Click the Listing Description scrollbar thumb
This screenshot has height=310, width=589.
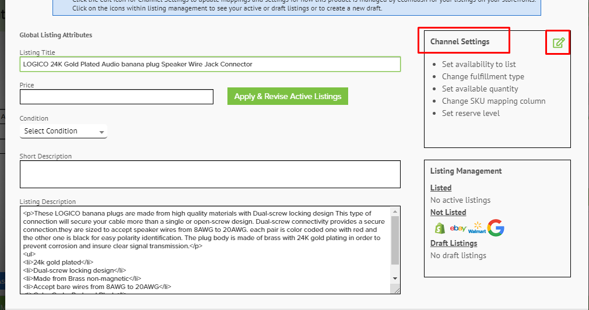coord(395,240)
